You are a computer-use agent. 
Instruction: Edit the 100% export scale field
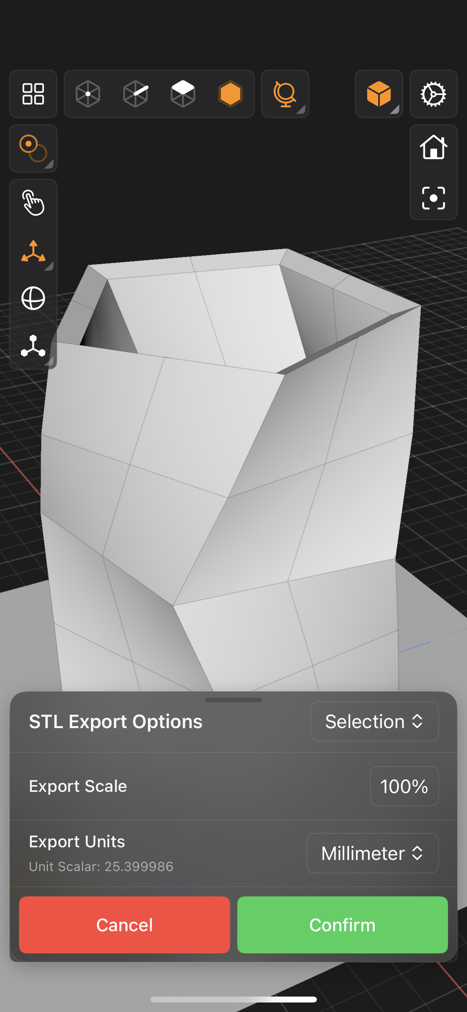coord(404,786)
